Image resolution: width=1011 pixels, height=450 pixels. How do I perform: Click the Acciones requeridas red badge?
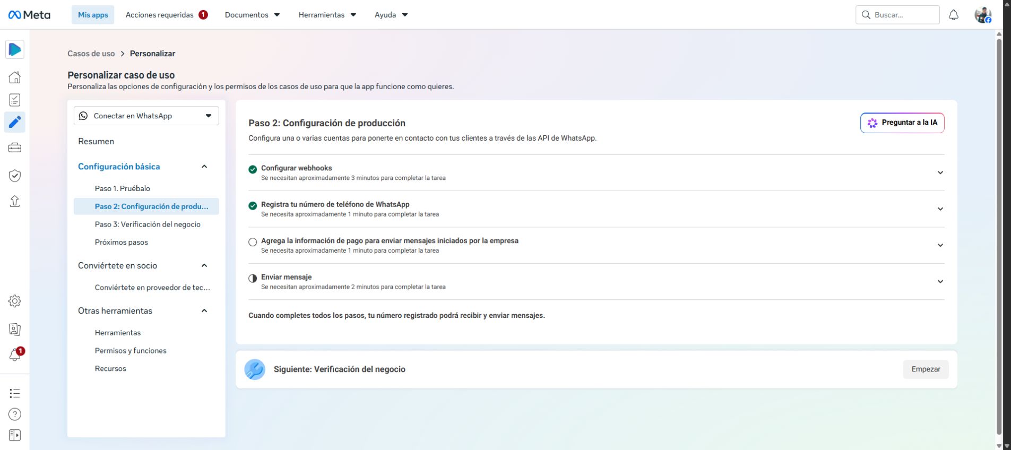203,15
